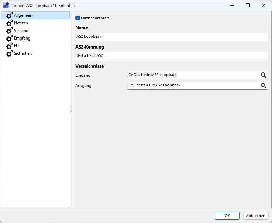
Task: Focus the AS2-Kennung input field
Action: (x=171, y=55)
